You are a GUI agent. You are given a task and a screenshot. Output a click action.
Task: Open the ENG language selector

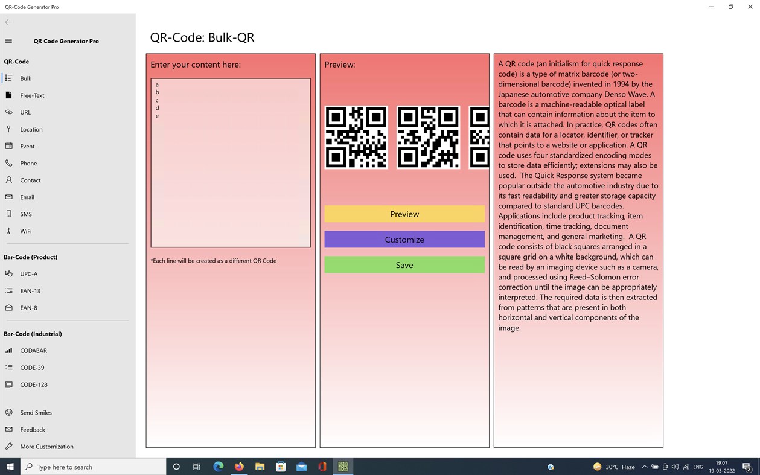[x=698, y=467]
